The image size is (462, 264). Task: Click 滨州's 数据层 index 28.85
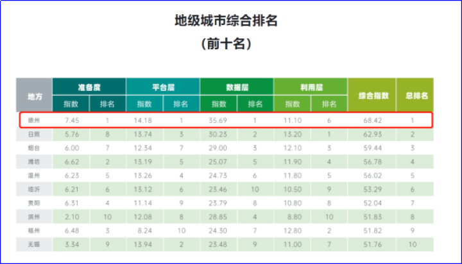(x=218, y=217)
